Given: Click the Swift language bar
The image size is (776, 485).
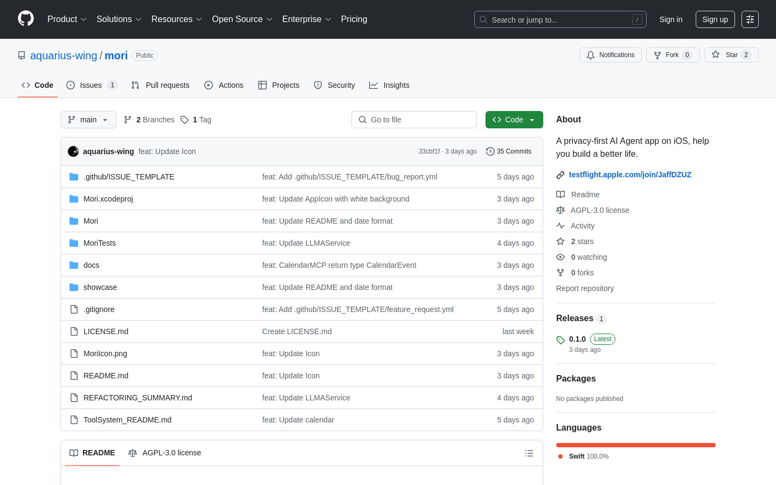Looking at the screenshot, I should click(636, 445).
